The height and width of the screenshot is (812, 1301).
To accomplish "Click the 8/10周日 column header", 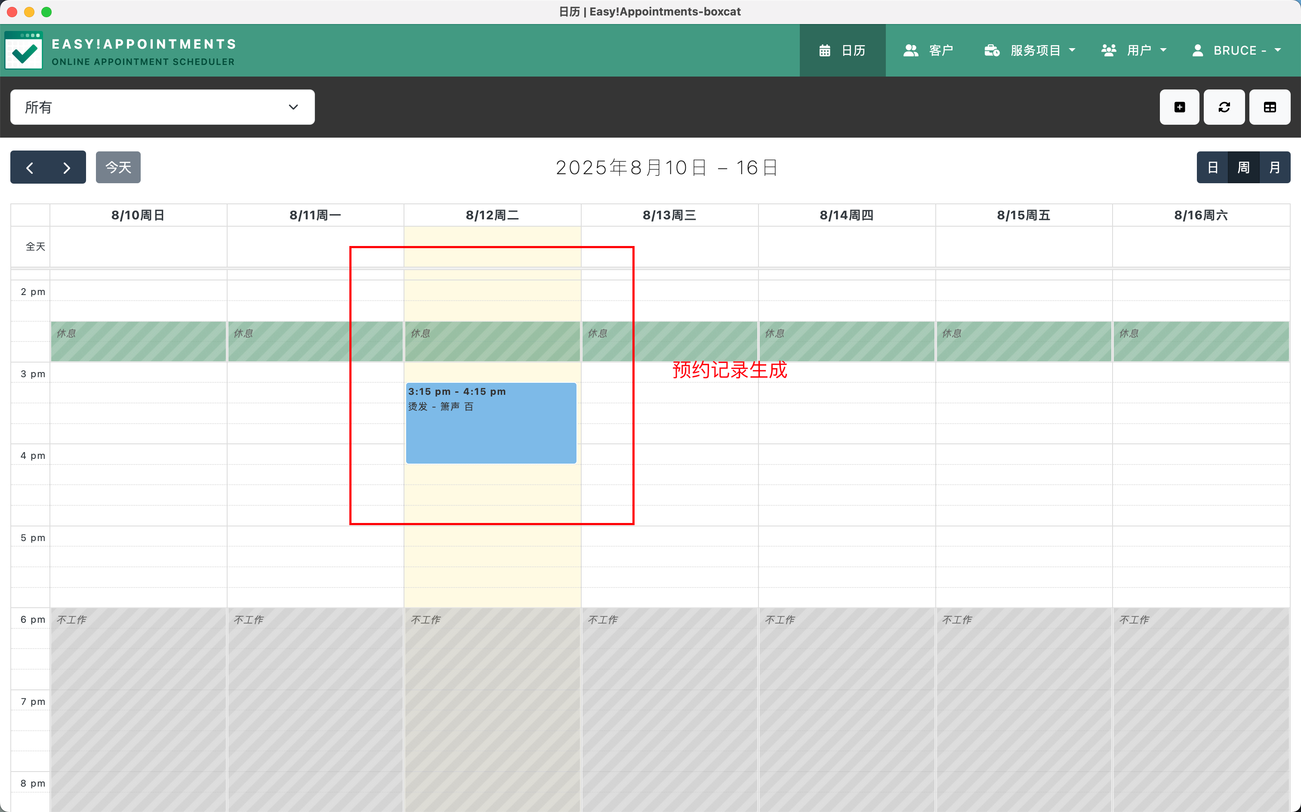I will pos(138,215).
